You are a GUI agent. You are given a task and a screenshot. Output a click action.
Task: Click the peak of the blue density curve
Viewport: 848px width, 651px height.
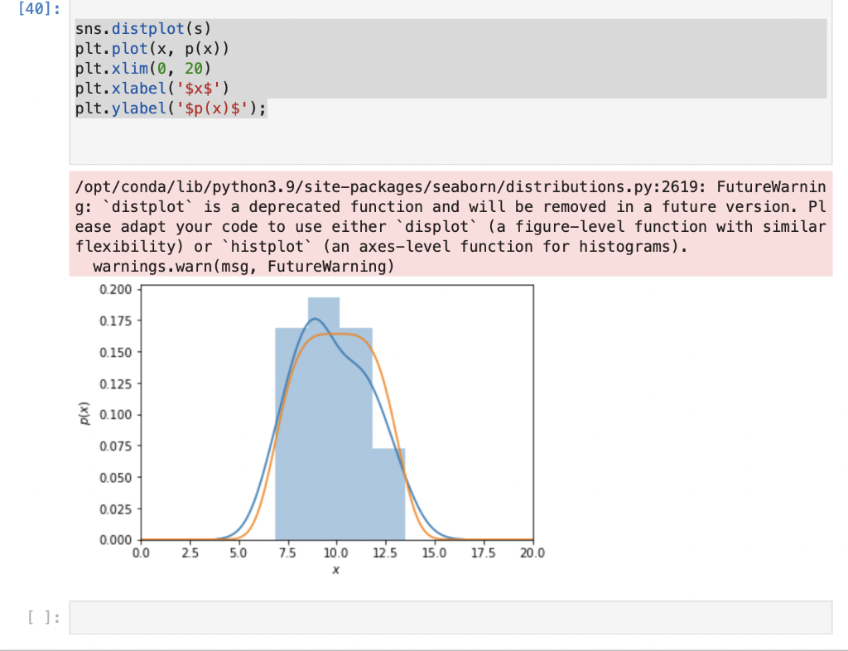pos(316,318)
